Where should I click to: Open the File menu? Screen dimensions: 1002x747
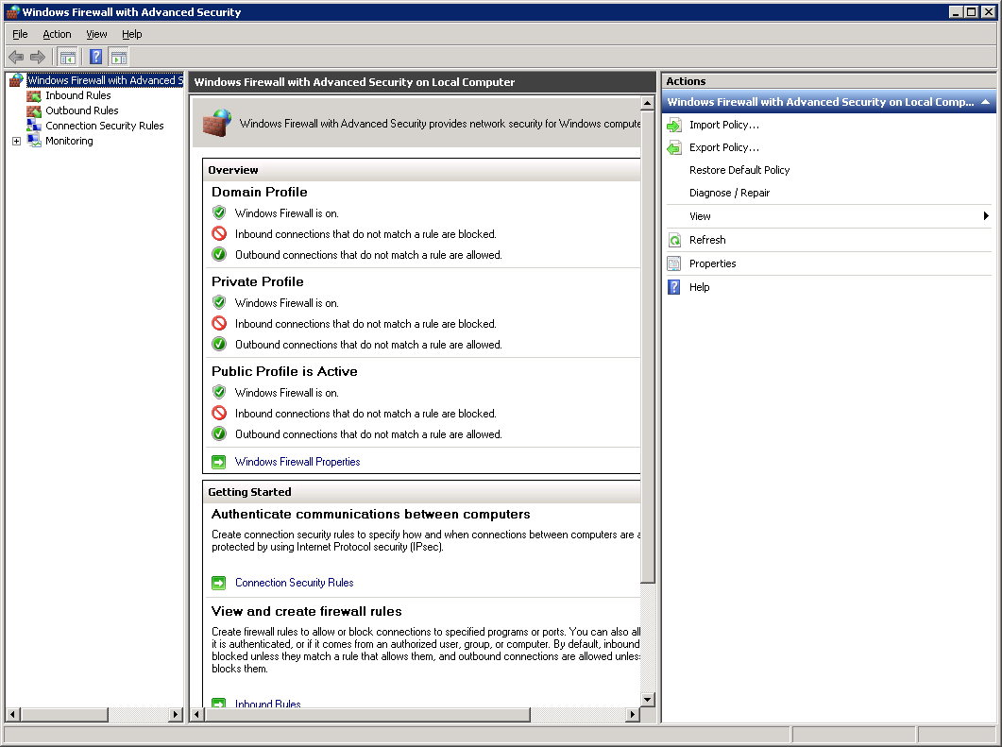tap(21, 35)
